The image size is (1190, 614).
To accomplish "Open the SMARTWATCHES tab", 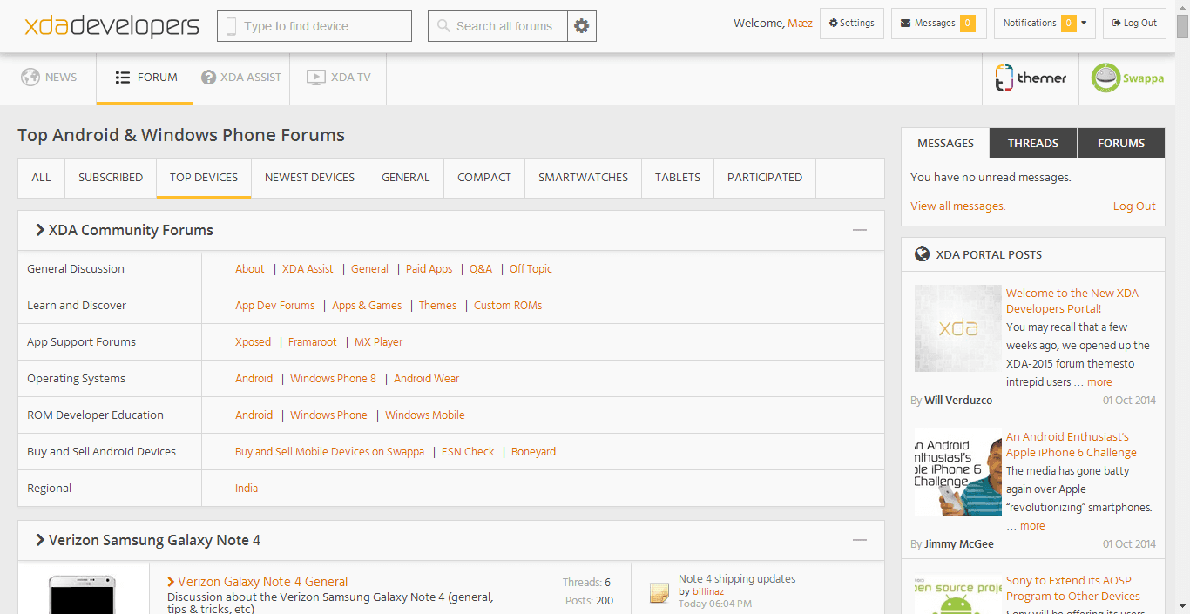I will pos(584,178).
